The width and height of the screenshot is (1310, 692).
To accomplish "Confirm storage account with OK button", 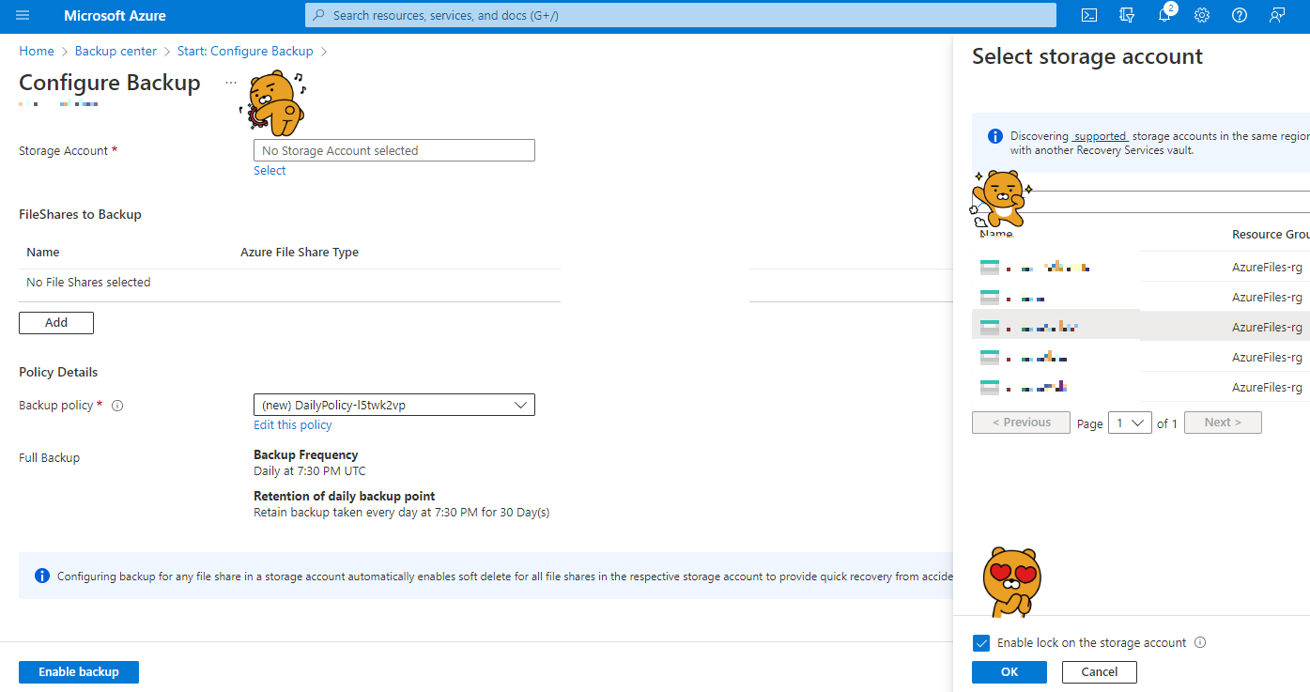I will click(1009, 672).
